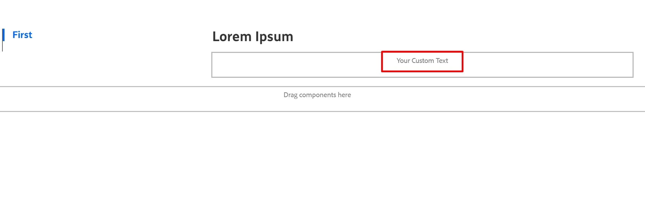Image resolution: width=645 pixels, height=224 pixels.
Task: Click the word Lorem in the title
Action: [232, 37]
